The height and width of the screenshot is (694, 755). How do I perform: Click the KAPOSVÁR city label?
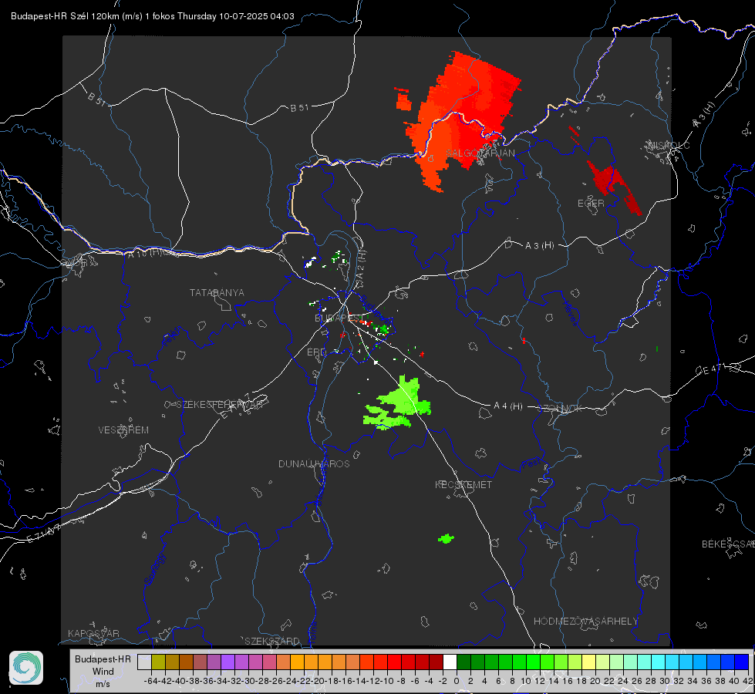click(93, 633)
